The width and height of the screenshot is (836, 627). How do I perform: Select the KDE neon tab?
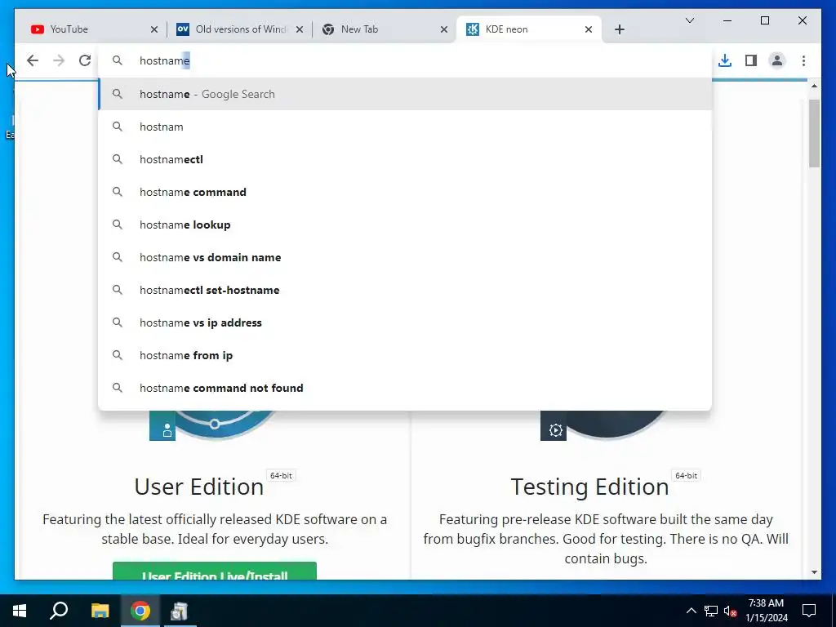click(x=528, y=29)
